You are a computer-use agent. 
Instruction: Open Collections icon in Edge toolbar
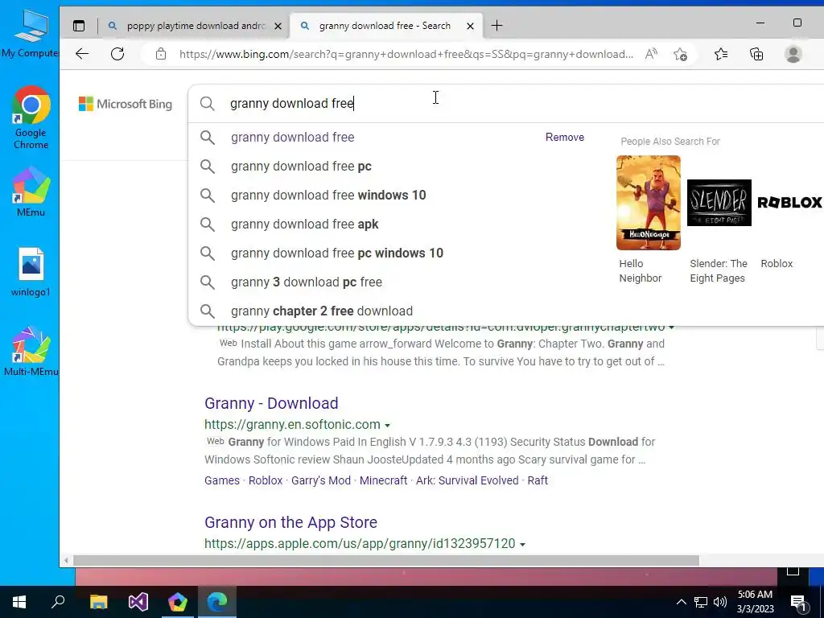click(756, 54)
